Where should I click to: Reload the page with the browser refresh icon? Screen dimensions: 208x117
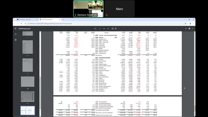21,24
